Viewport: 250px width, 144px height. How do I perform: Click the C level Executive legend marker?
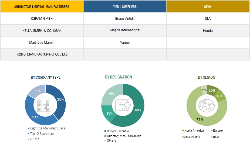[105, 131]
